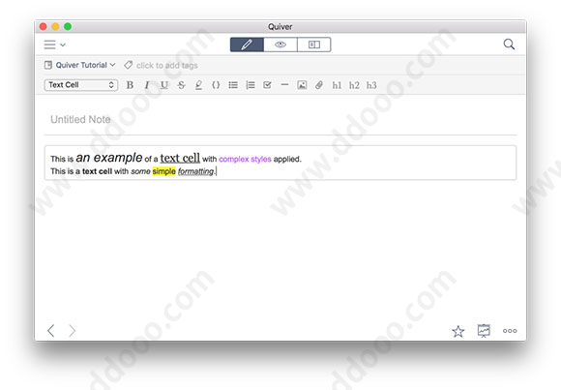Viewport: 561px width, 390px height.
Task: Minimize Quiver window with the yellow button
Action: [55, 26]
